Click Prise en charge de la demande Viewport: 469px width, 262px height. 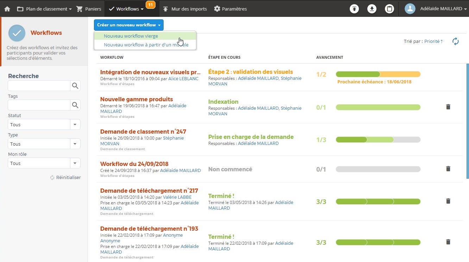pyautogui.click(x=251, y=137)
